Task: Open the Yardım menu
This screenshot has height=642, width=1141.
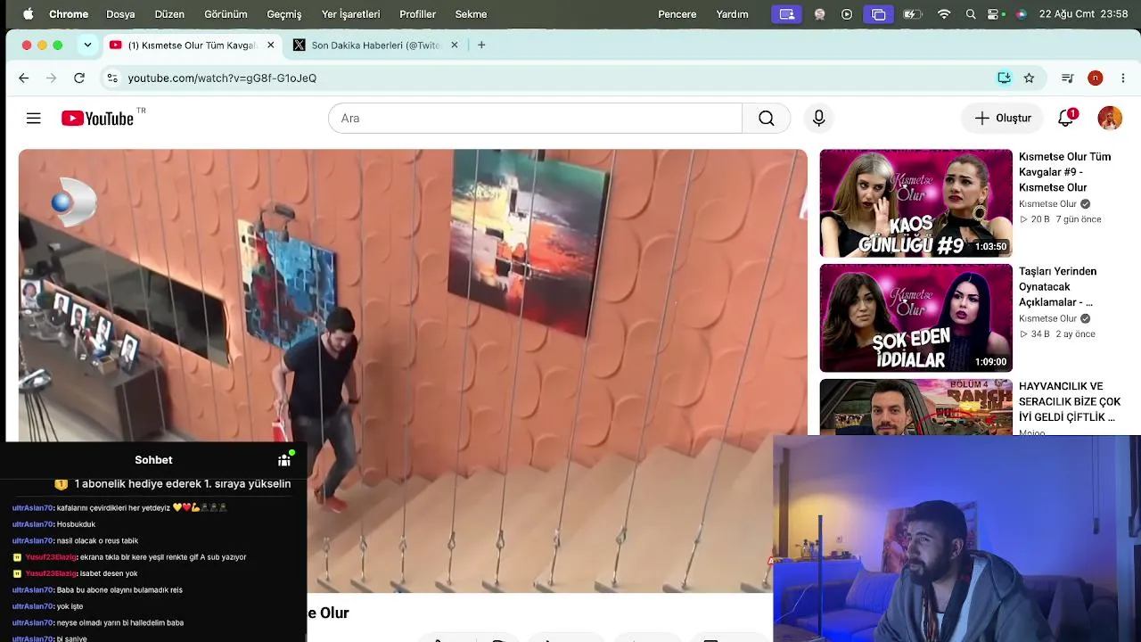Action: (733, 14)
